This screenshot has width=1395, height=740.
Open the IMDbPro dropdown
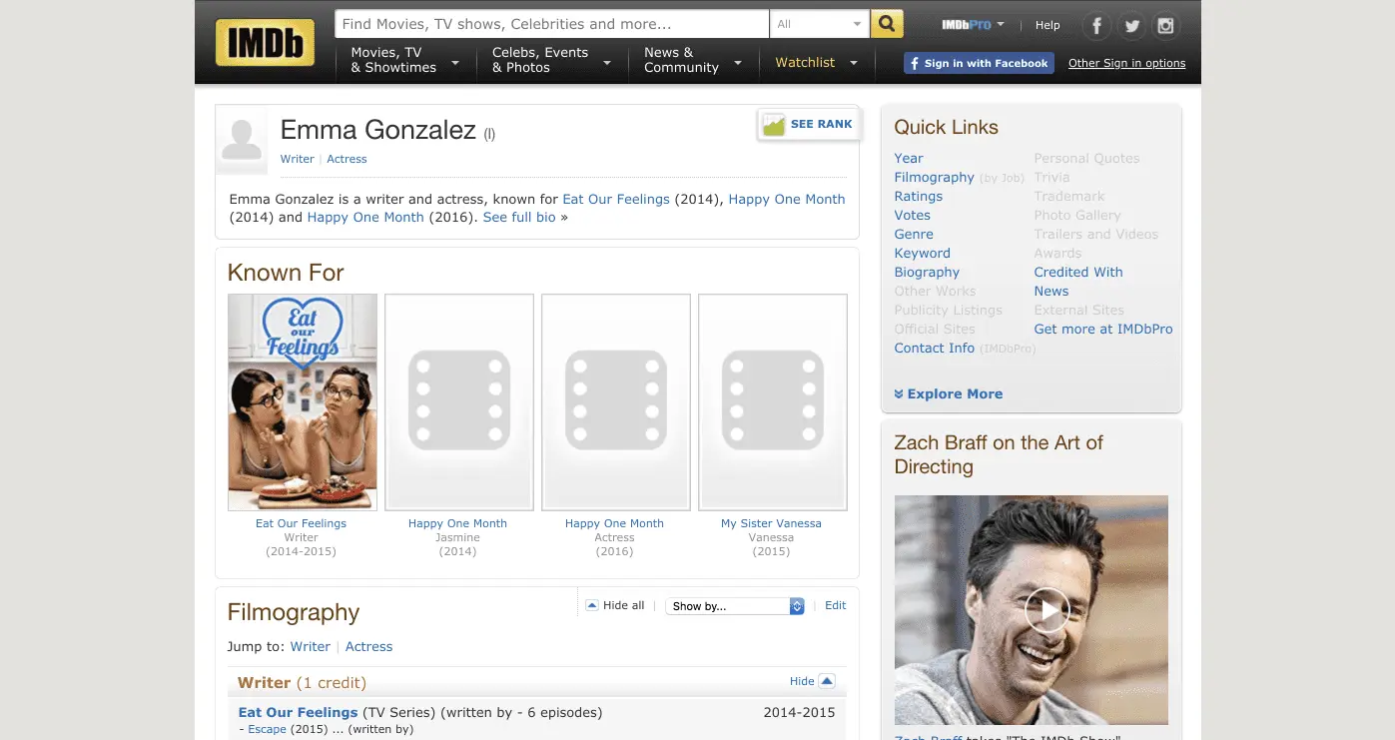[x=973, y=25]
